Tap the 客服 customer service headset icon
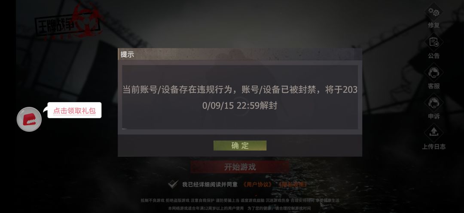This screenshot has width=464, height=213. tap(434, 73)
